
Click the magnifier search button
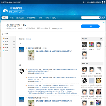click(102, 17)
